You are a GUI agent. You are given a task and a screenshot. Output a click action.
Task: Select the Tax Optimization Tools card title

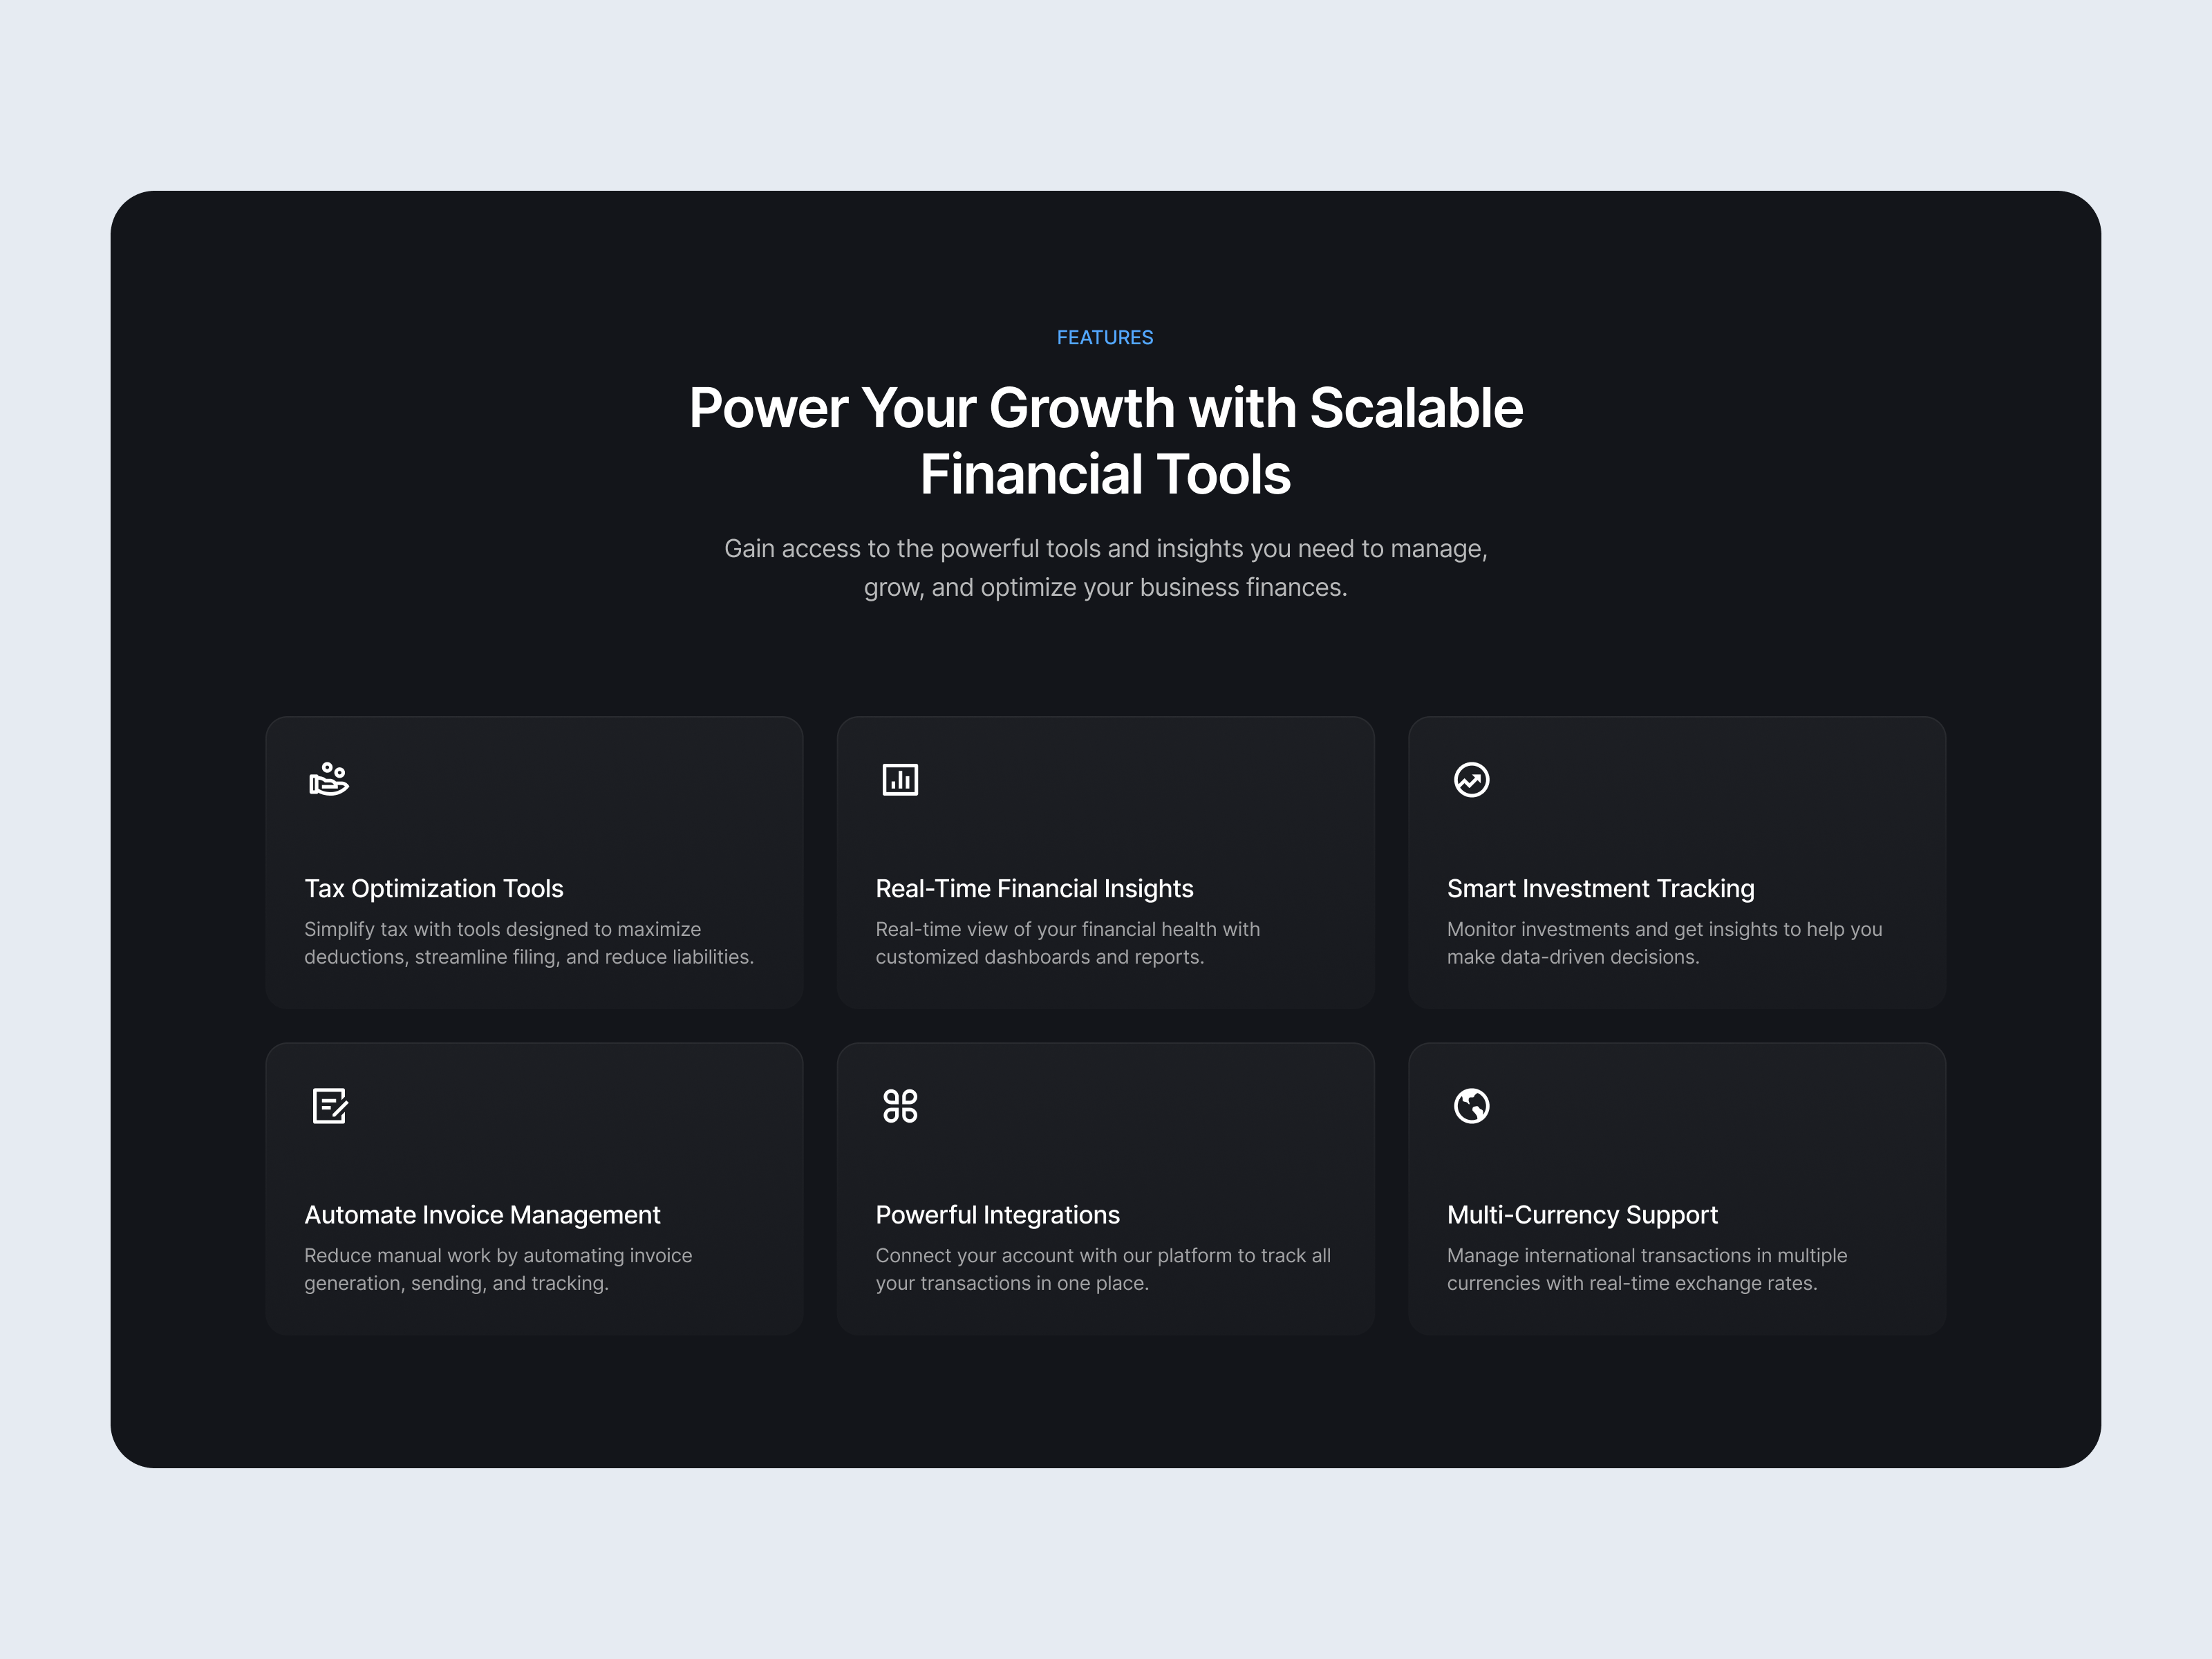(x=433, y=888)
